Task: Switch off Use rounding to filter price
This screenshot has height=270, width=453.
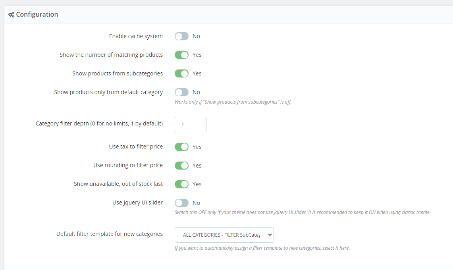Action: pos(181,166)
